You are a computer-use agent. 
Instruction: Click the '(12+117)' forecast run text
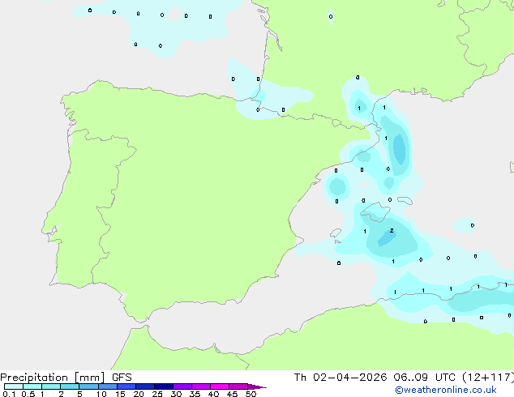pos(488,378)
